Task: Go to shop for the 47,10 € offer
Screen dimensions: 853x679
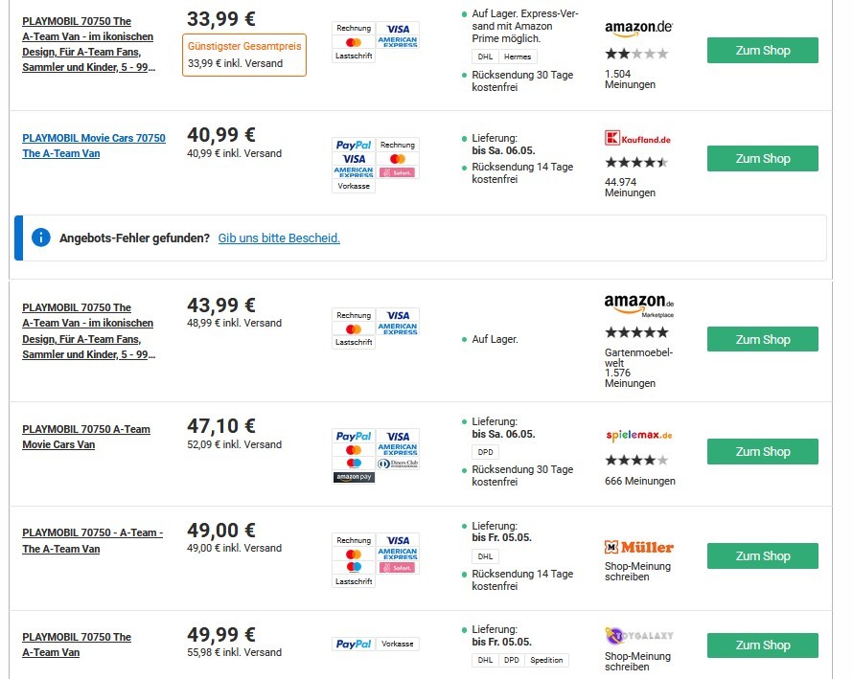Action: pyautogui.click(x=762, y=452)
